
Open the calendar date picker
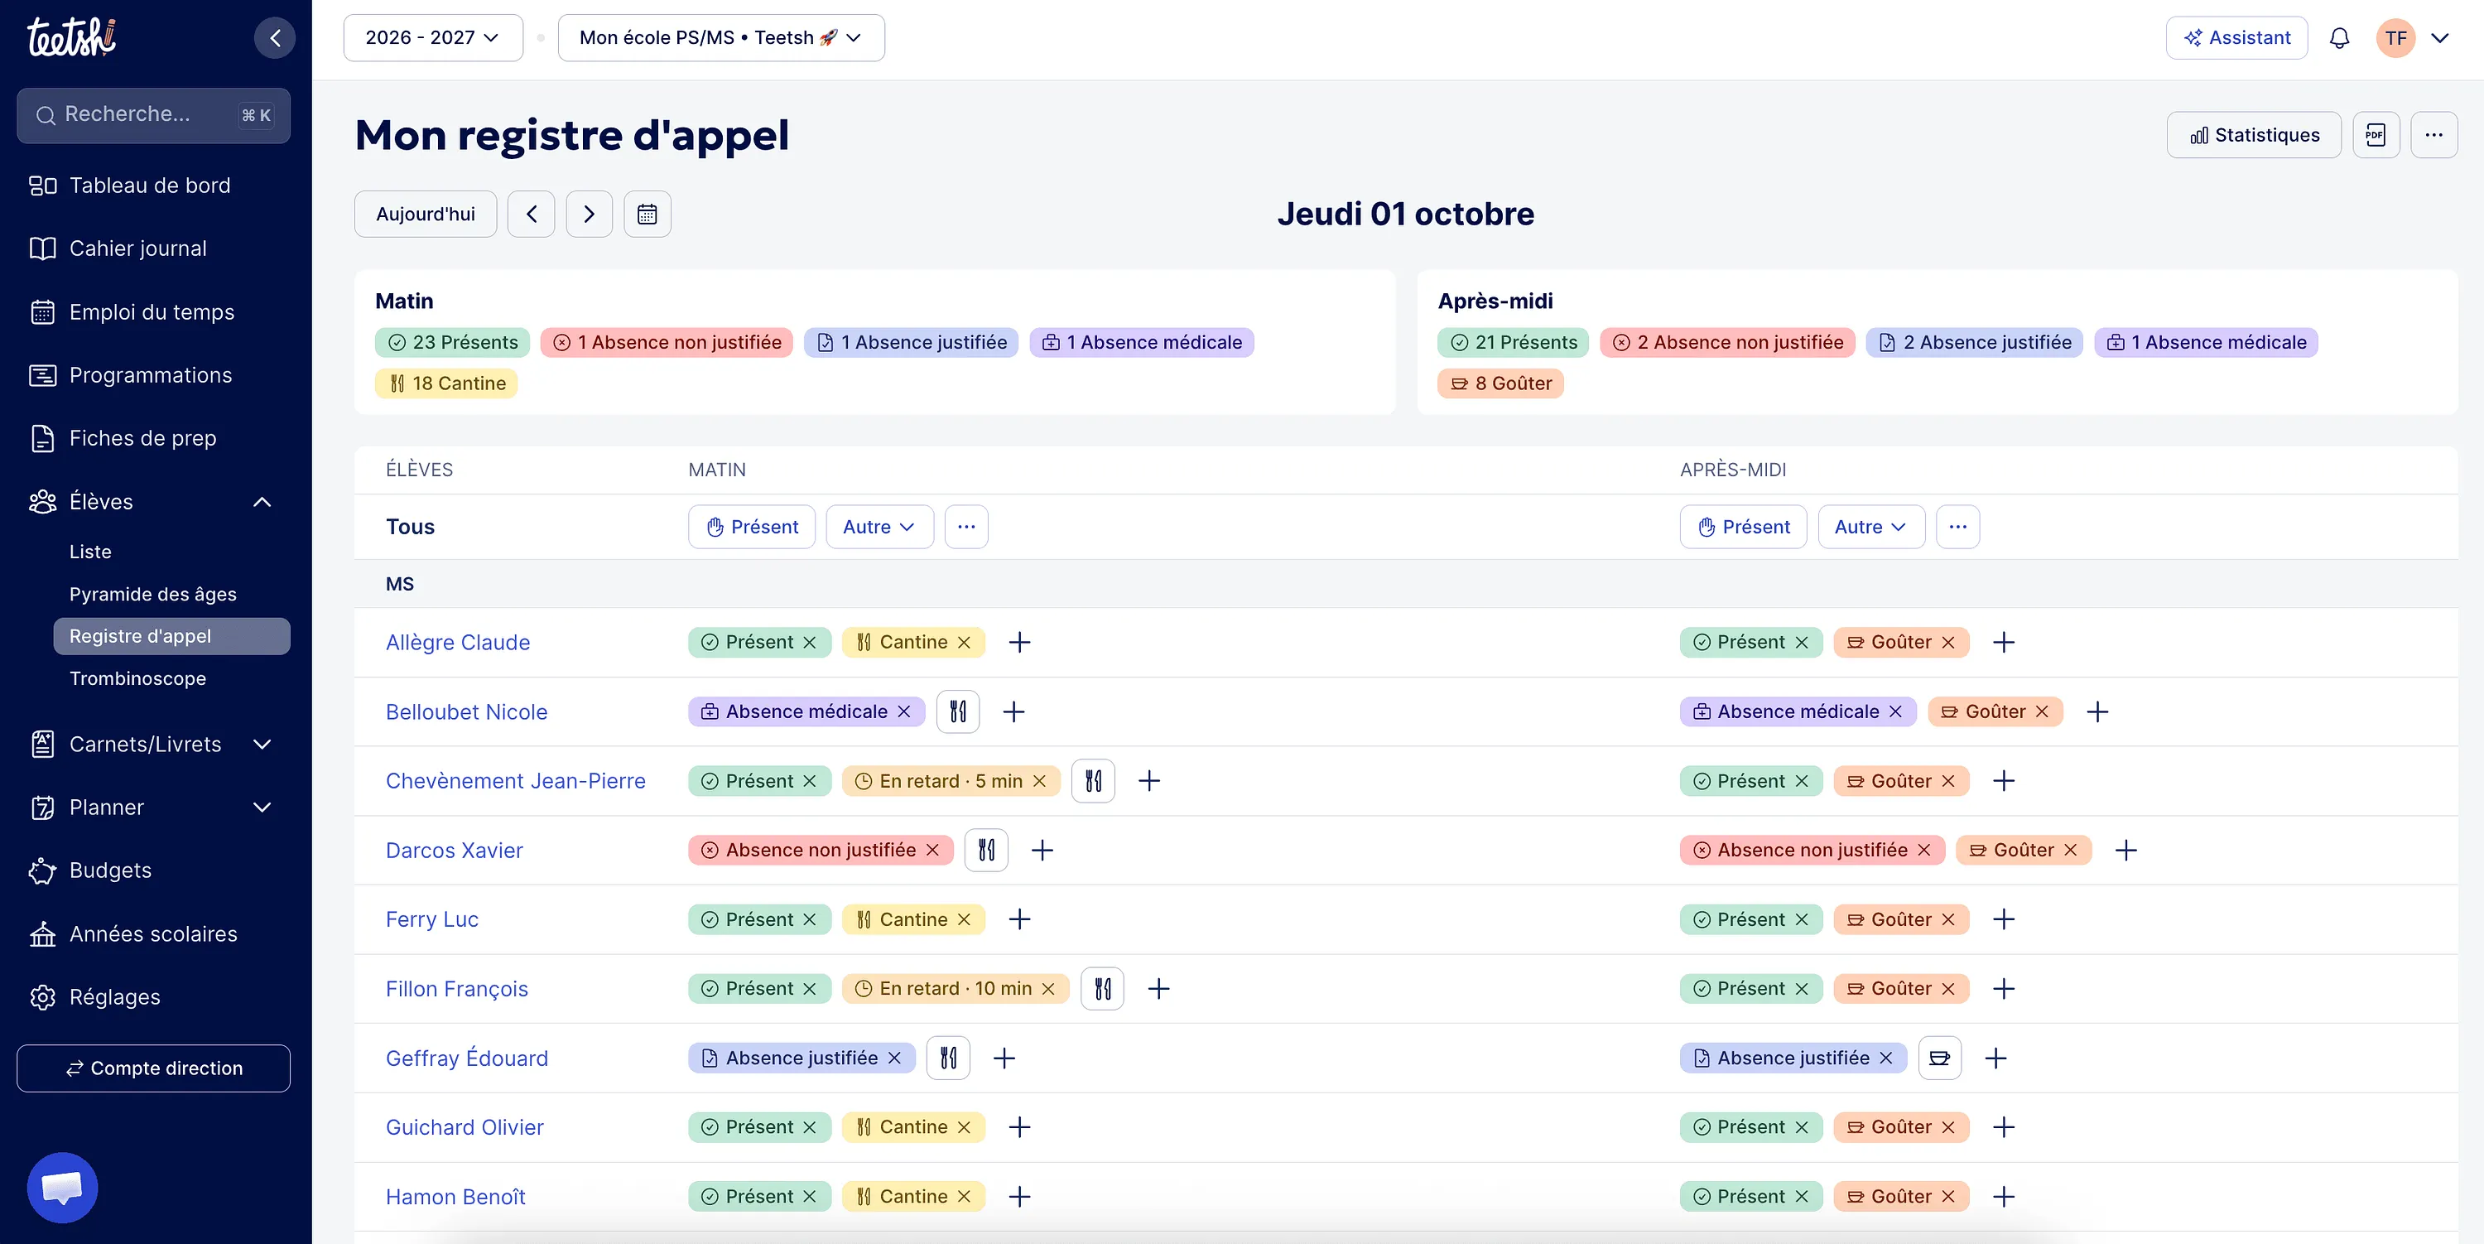(x=647, y=214)
